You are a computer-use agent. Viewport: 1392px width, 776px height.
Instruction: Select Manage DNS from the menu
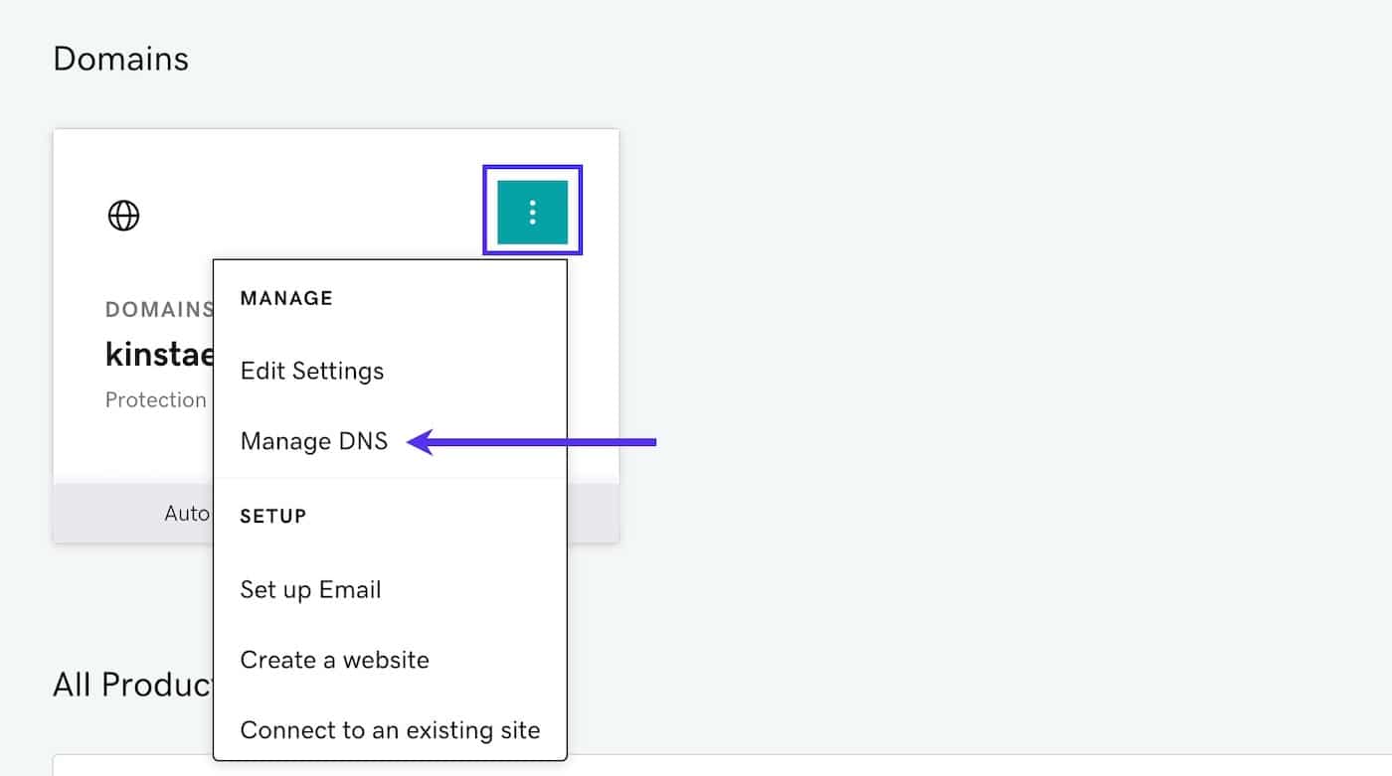click(x=314, y=441)
